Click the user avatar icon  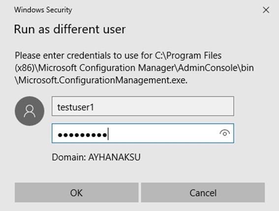click(x=30, y=111)
